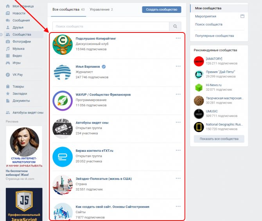Click the Игры gamepad icon
Screen dimensions: 262x221
point(8,63)
